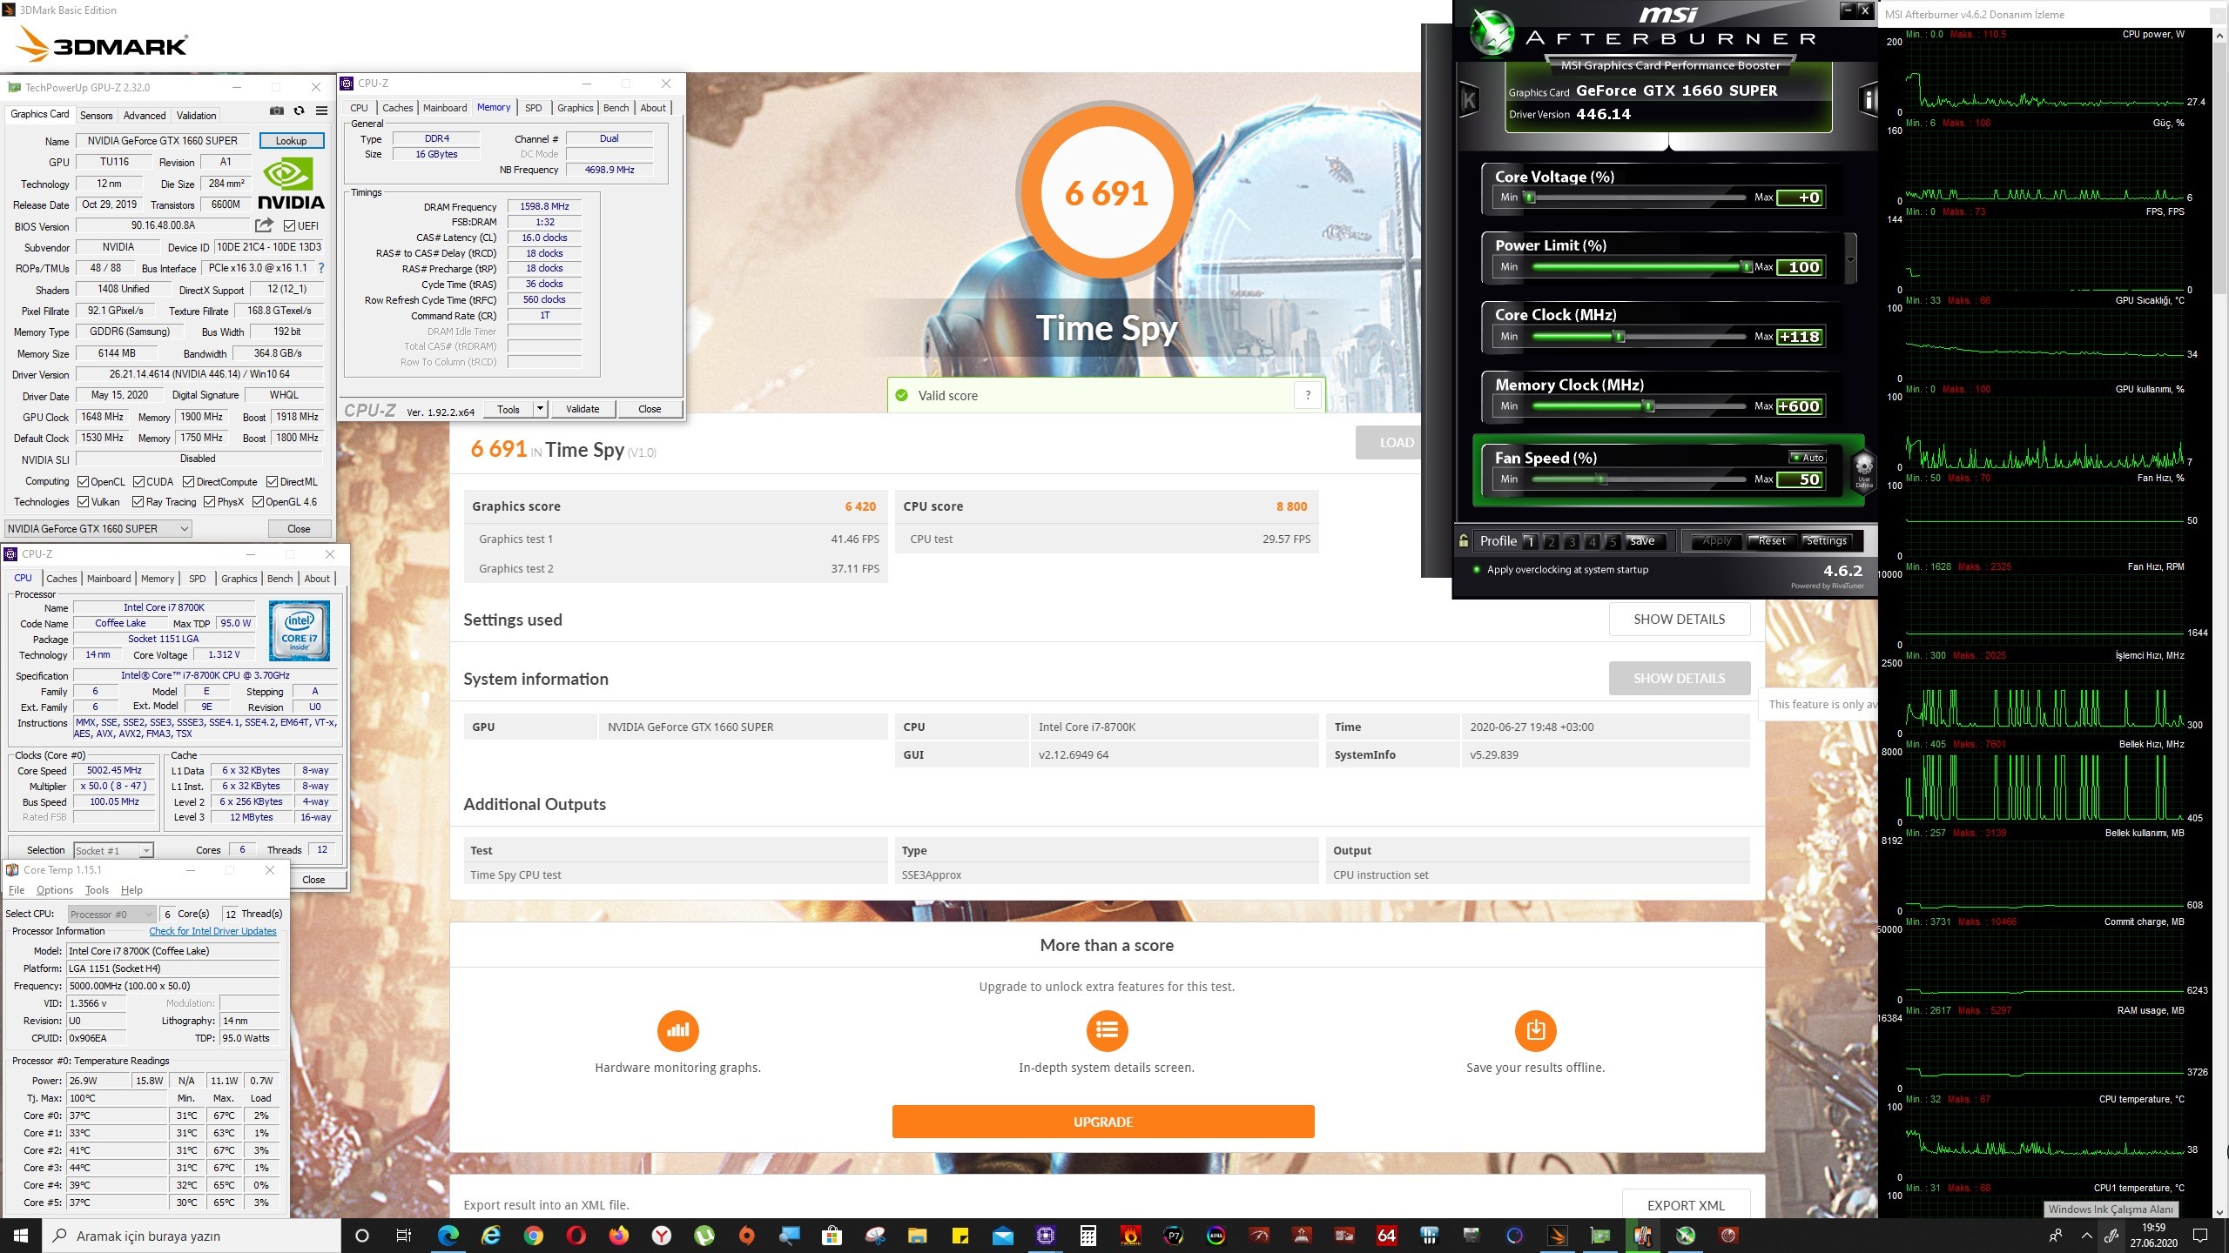Open the Mainboard tab in the lower CPU-Z window
Screen dimensions: 2229x1253
pyautogui.click(x=109, y=579)
